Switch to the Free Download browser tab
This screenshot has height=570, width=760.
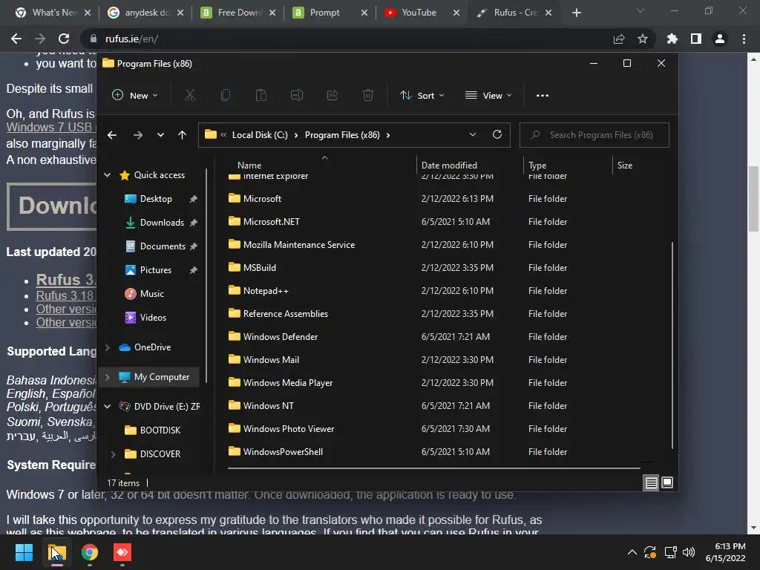coord(238,13)
